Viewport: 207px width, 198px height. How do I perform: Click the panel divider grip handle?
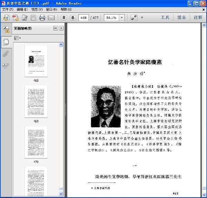66,110
